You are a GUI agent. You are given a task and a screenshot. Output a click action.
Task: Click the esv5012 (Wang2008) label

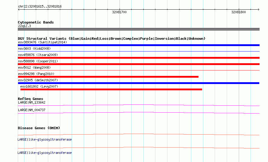(34, 67)
